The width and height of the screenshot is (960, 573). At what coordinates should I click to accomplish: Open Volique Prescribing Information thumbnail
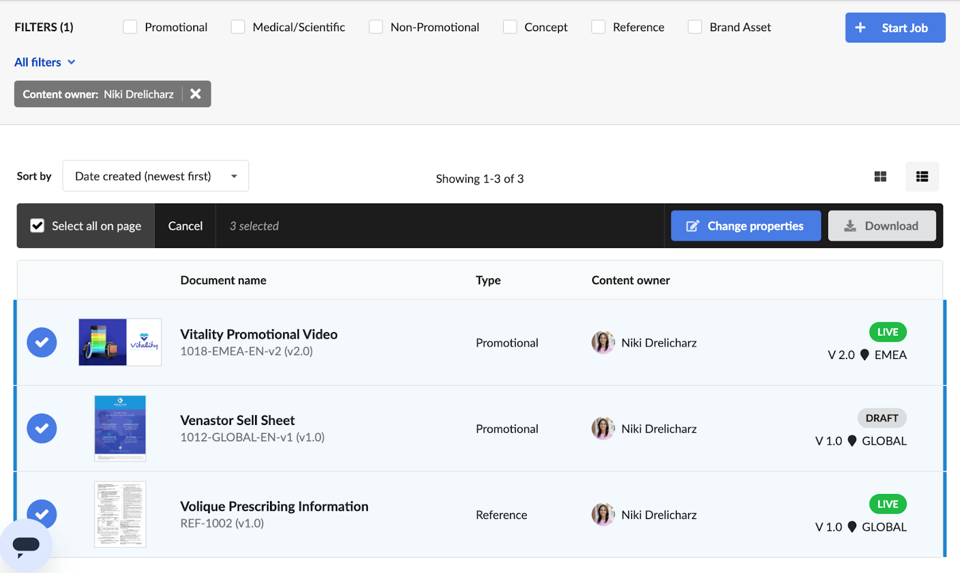120,514
